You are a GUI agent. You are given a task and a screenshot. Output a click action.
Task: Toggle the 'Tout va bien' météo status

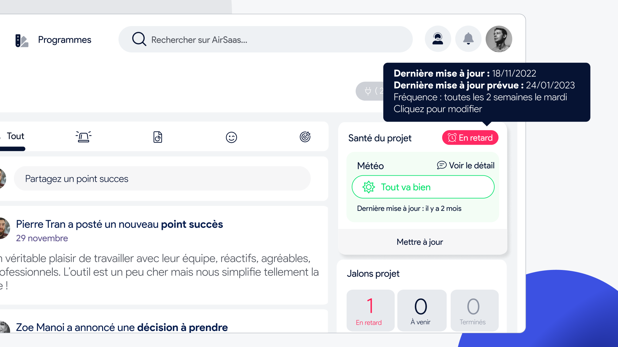click(x=423, y=187)
